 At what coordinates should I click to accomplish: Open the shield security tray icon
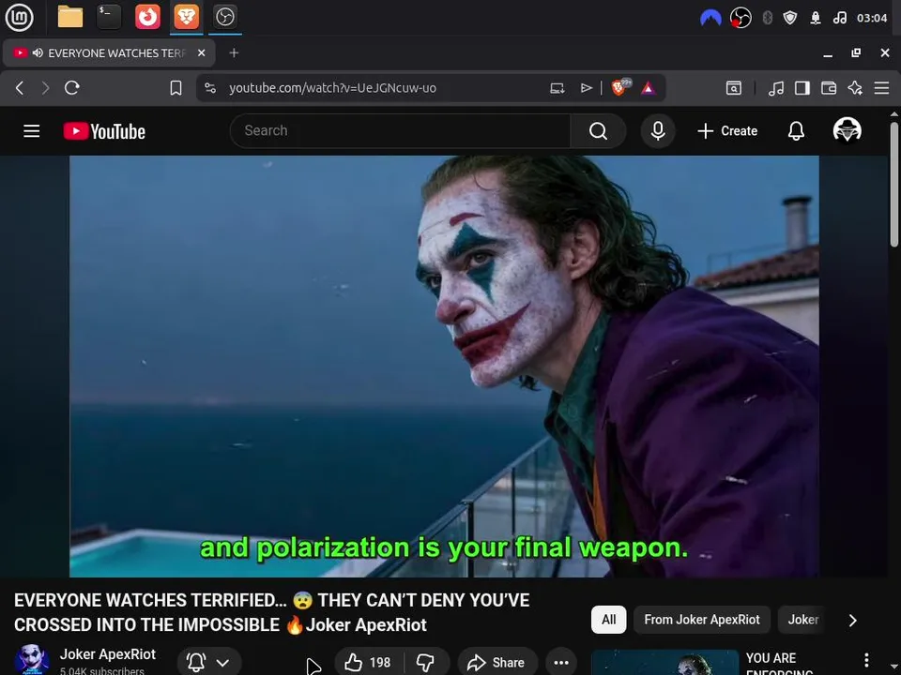790,19
